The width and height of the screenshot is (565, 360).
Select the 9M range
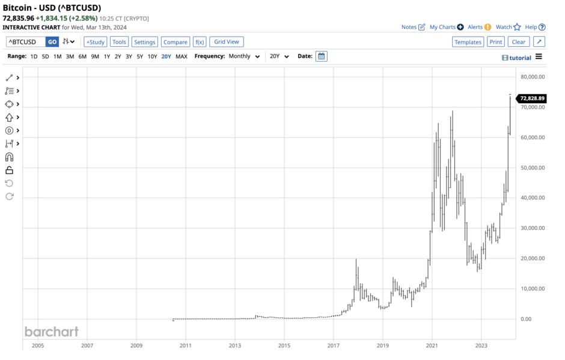95,56
